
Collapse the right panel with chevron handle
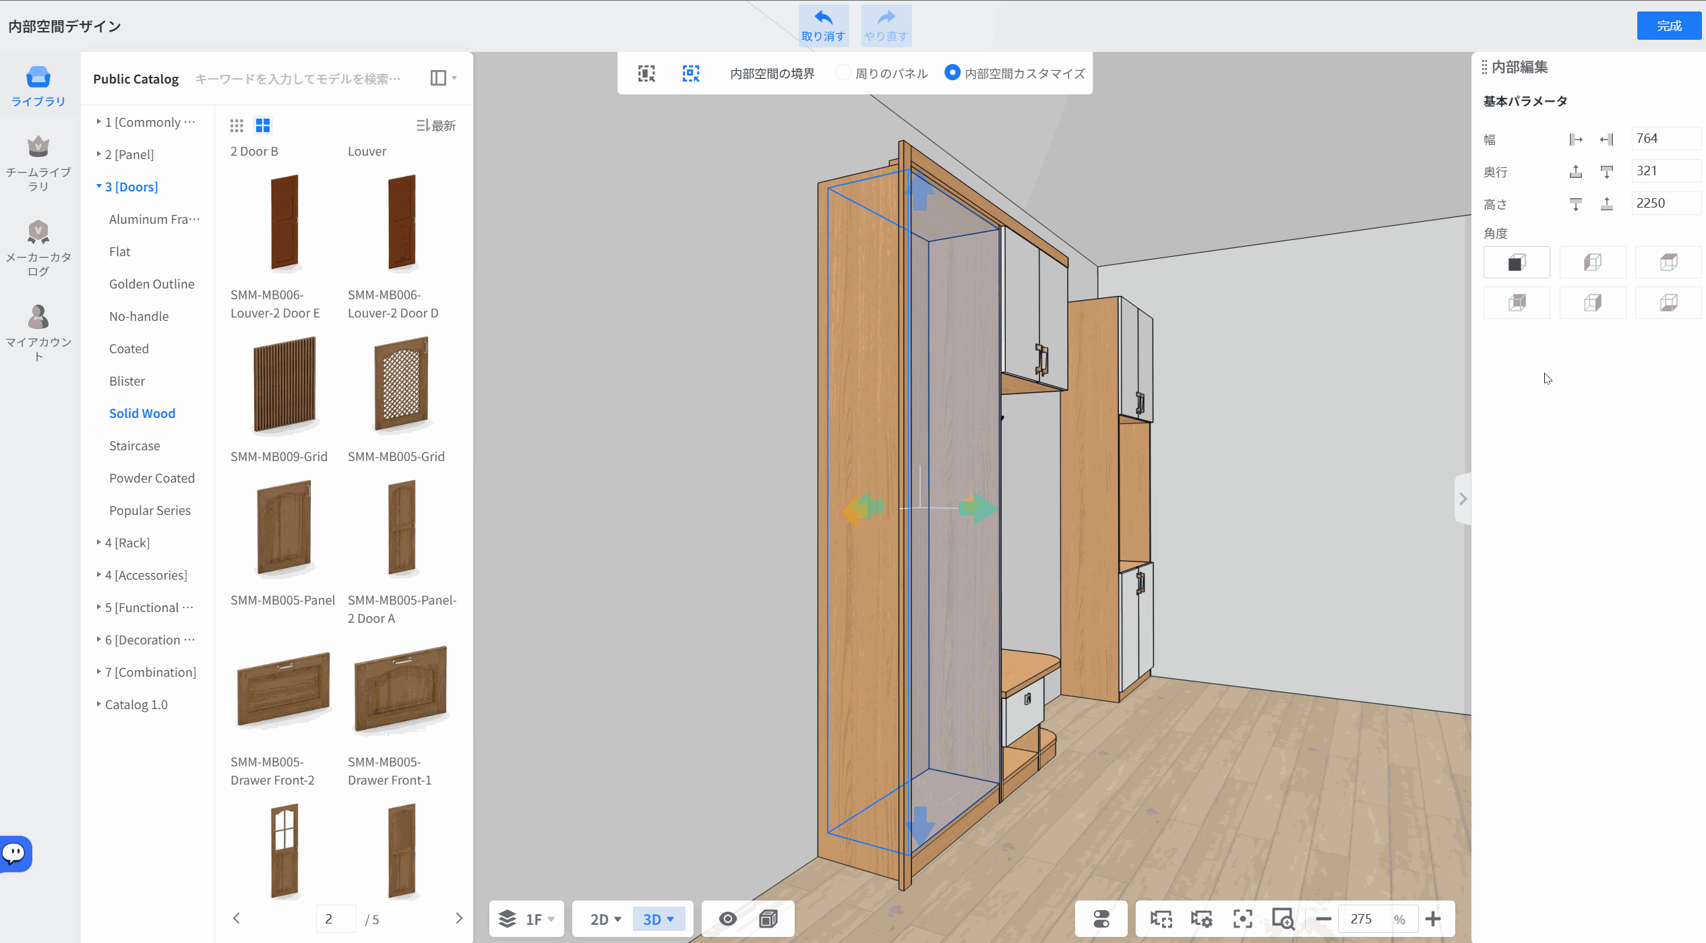1463,499
